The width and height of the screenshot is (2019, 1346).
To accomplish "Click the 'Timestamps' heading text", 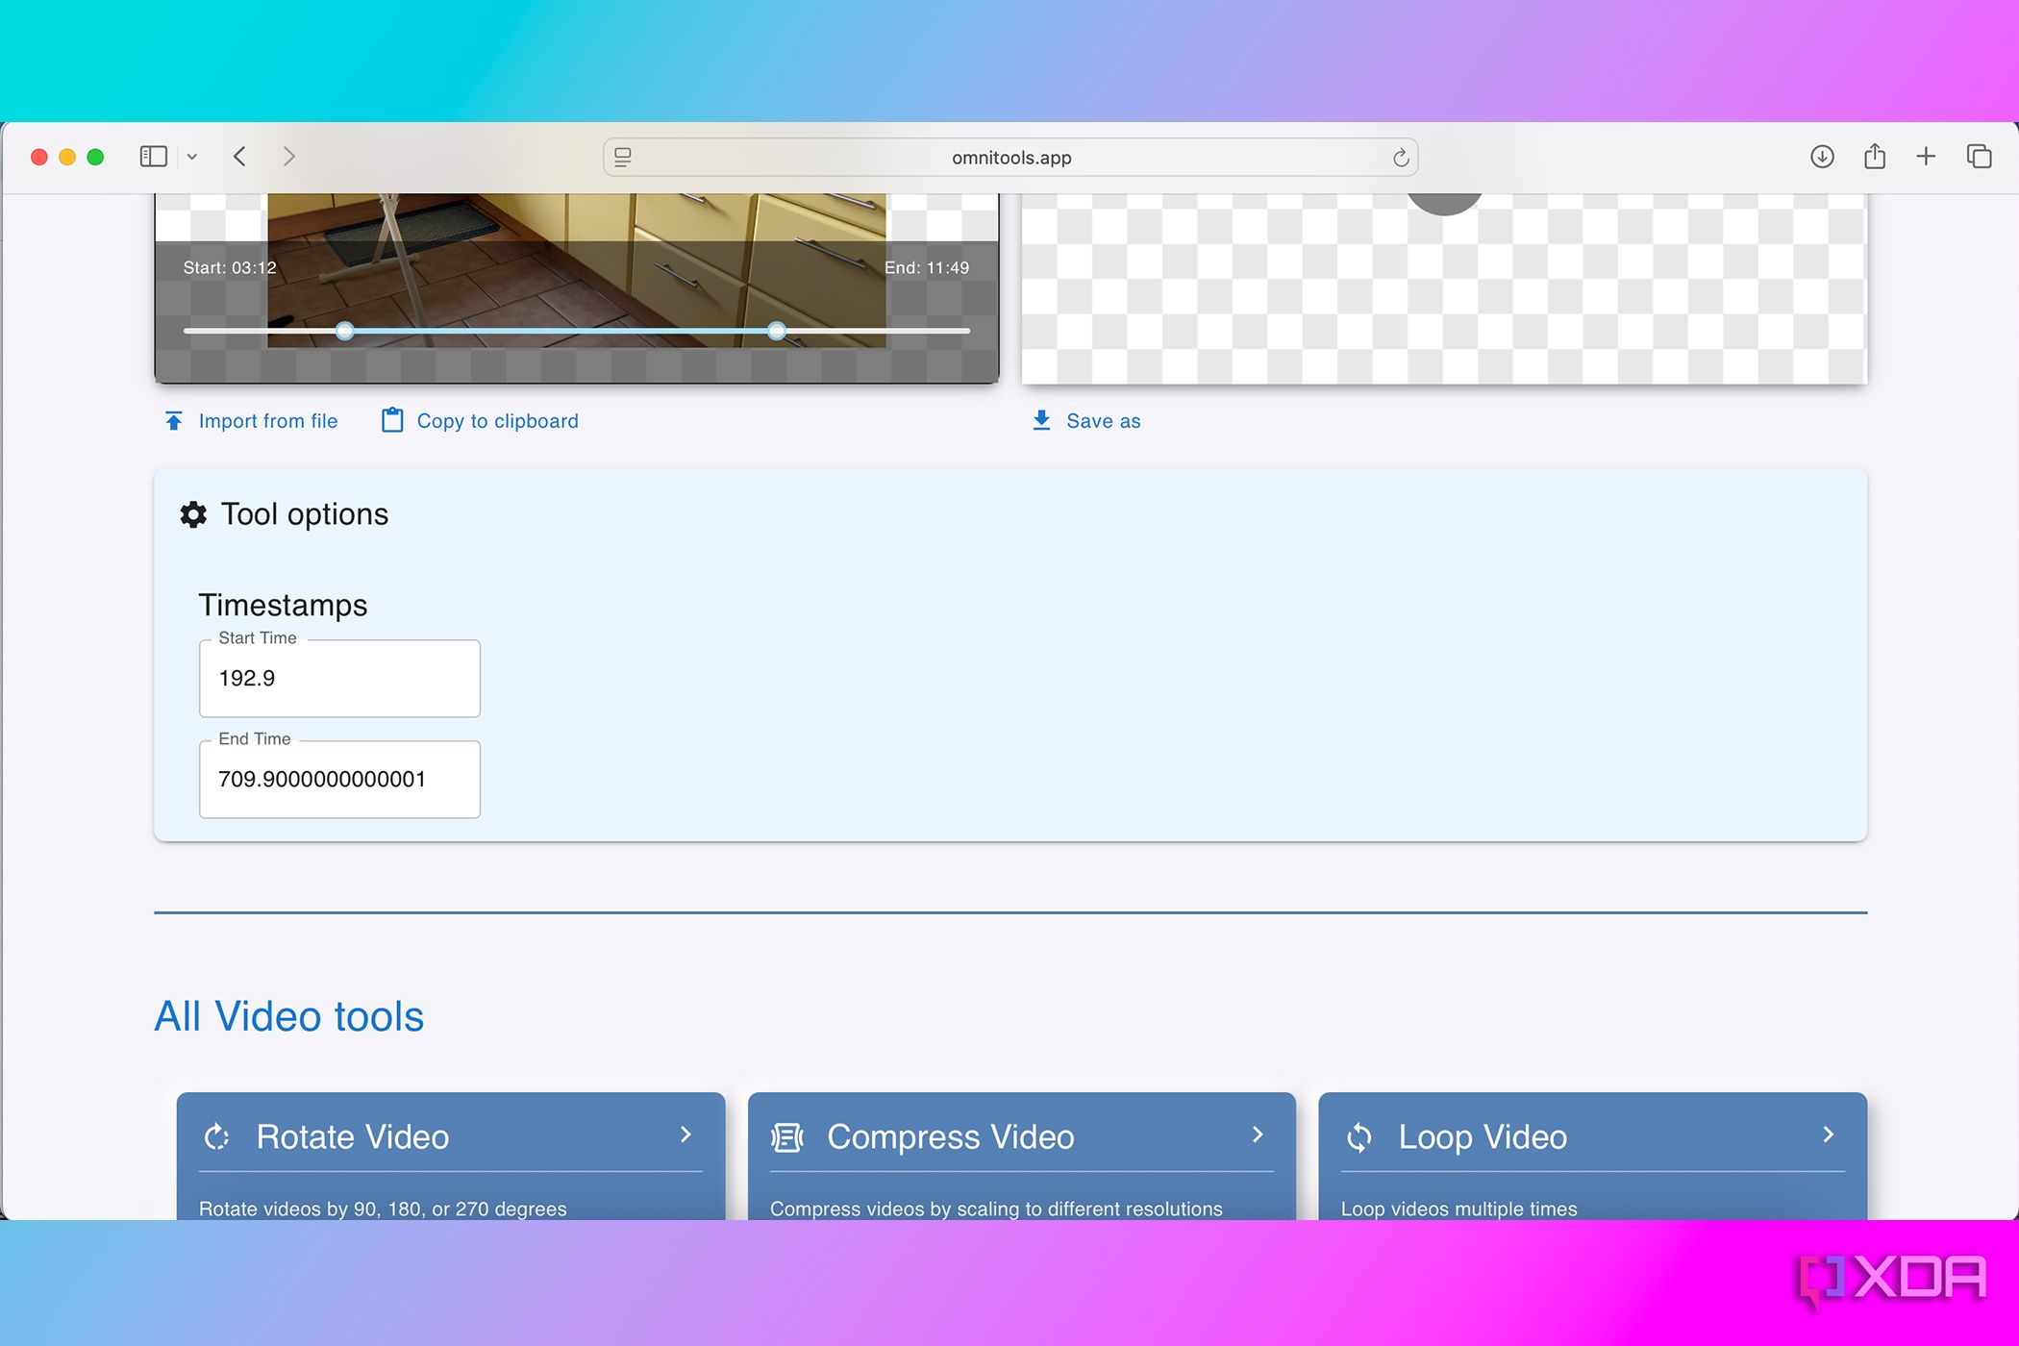I will pyautogui.click(x=283, y=606).
